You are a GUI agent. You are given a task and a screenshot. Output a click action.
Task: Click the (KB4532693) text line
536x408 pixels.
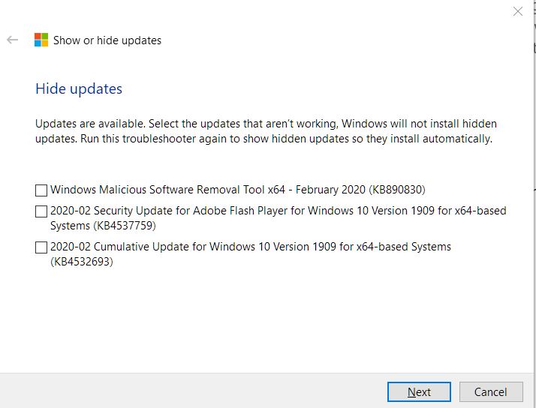[81, 262]
